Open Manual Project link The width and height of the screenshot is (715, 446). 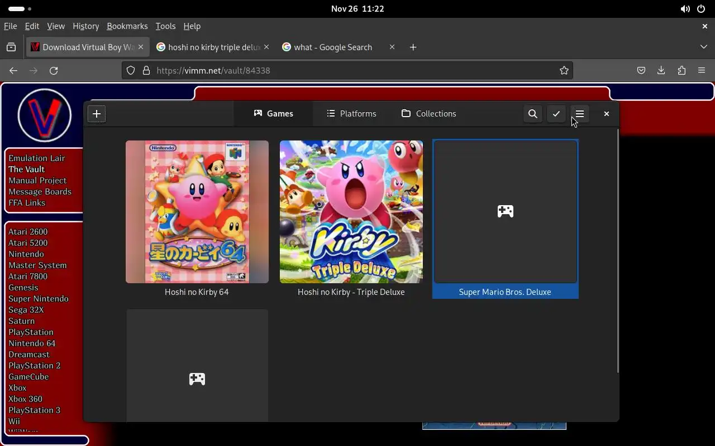pos(37,181)
